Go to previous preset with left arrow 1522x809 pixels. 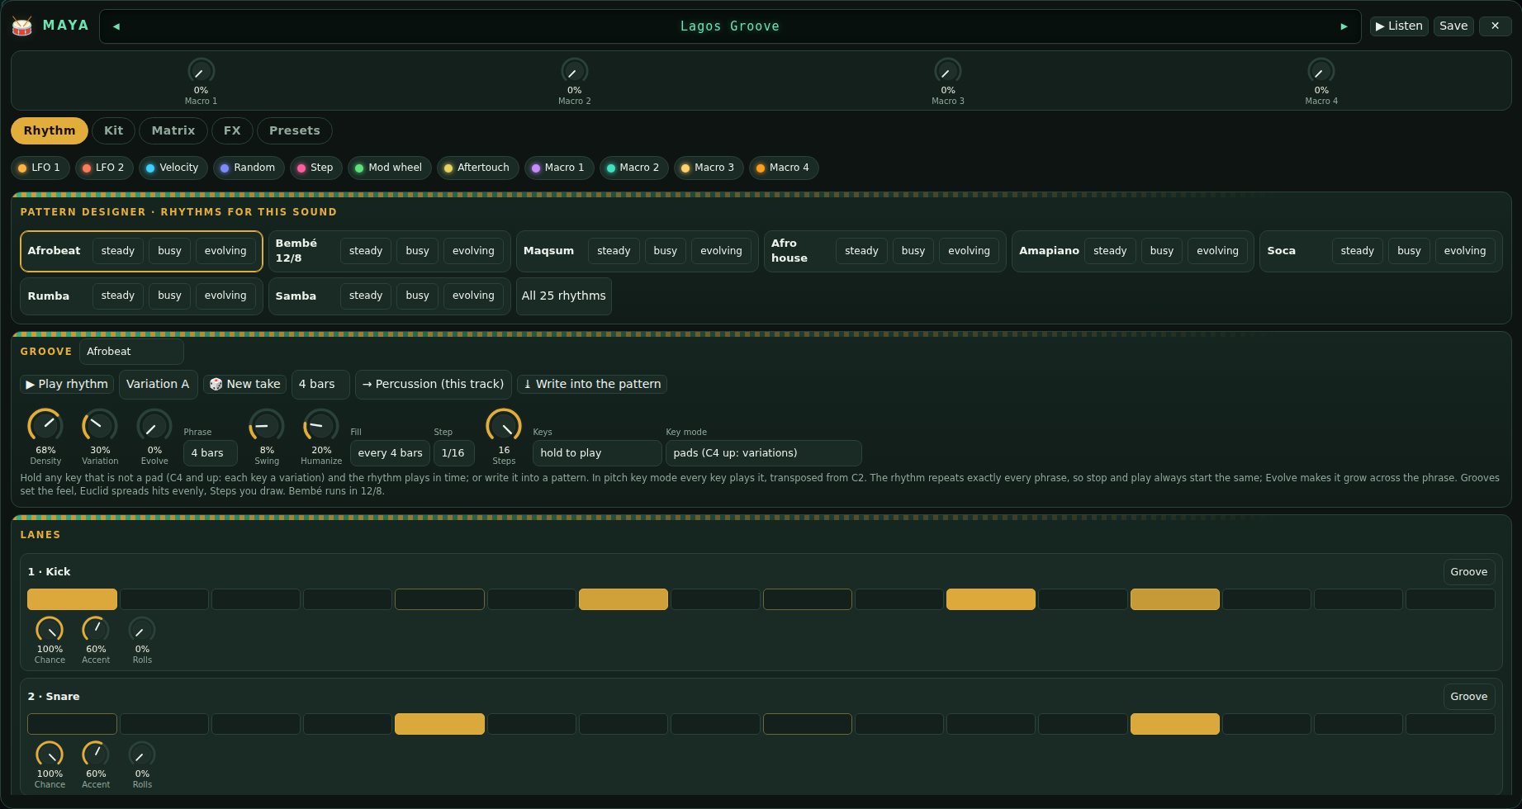[116, 26]
